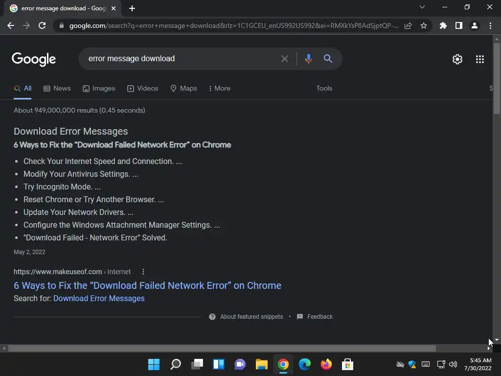
Task: Launch Firefox from taskbar
Action: pyautogui.click(x=326, y=364)
